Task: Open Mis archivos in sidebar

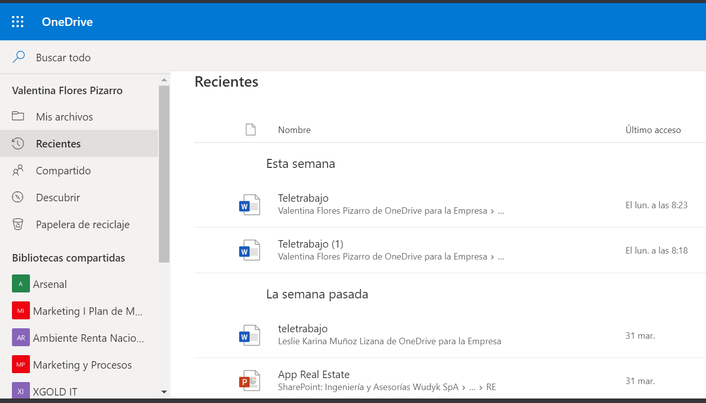Action: click(79, 117)
